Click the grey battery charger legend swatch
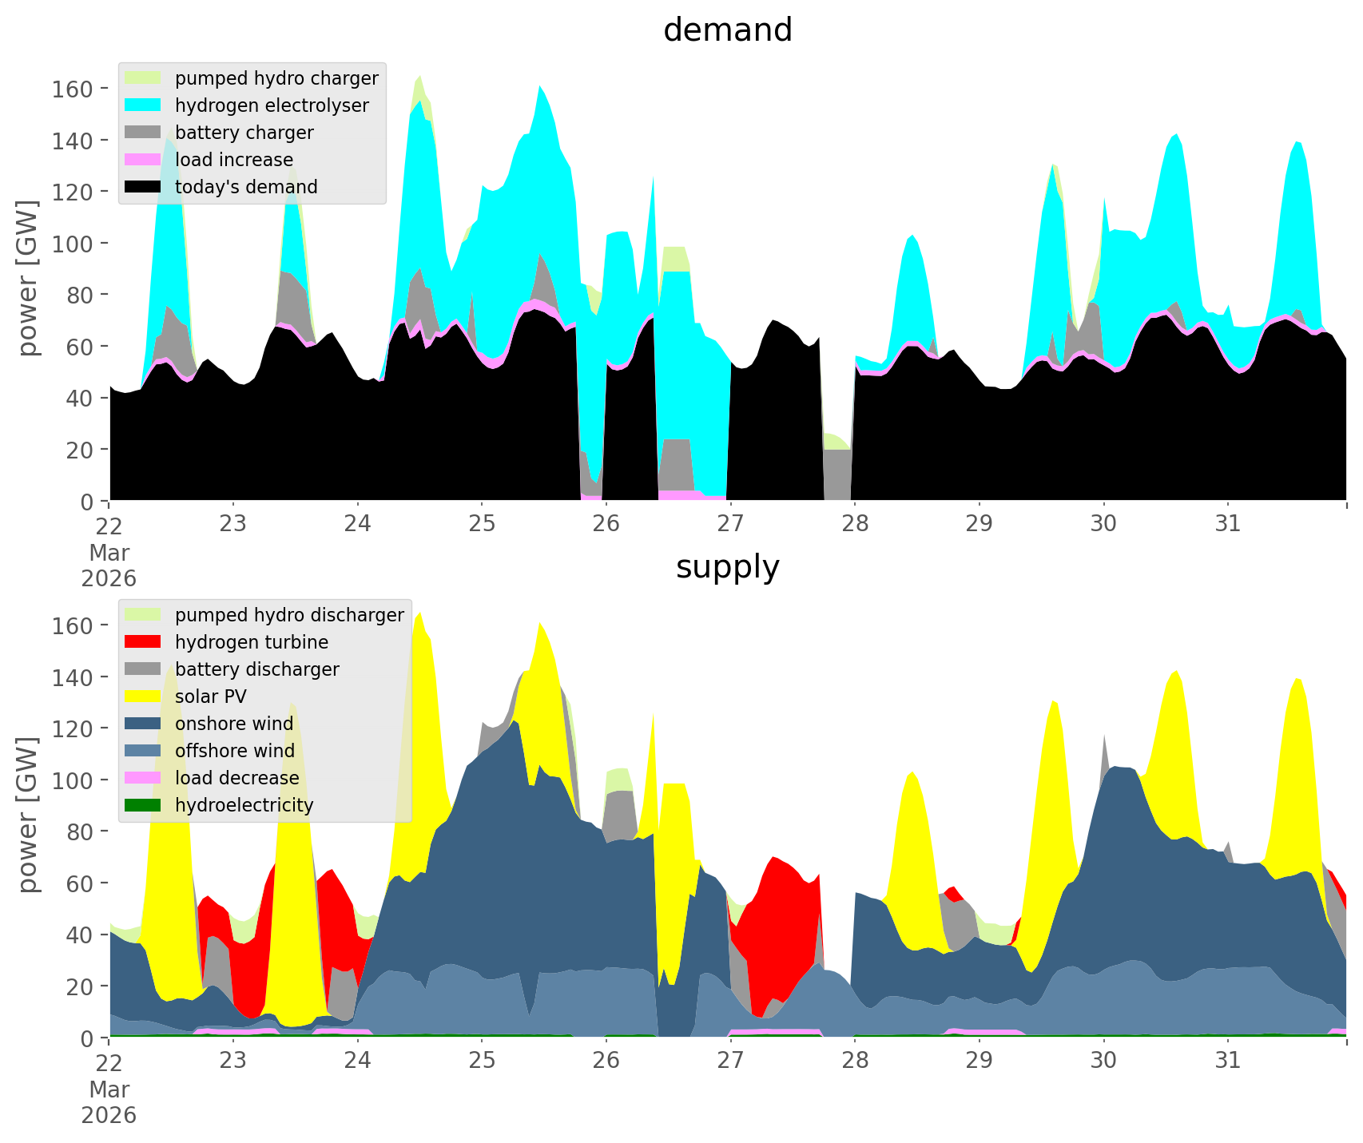 click(x=144, y=133)
